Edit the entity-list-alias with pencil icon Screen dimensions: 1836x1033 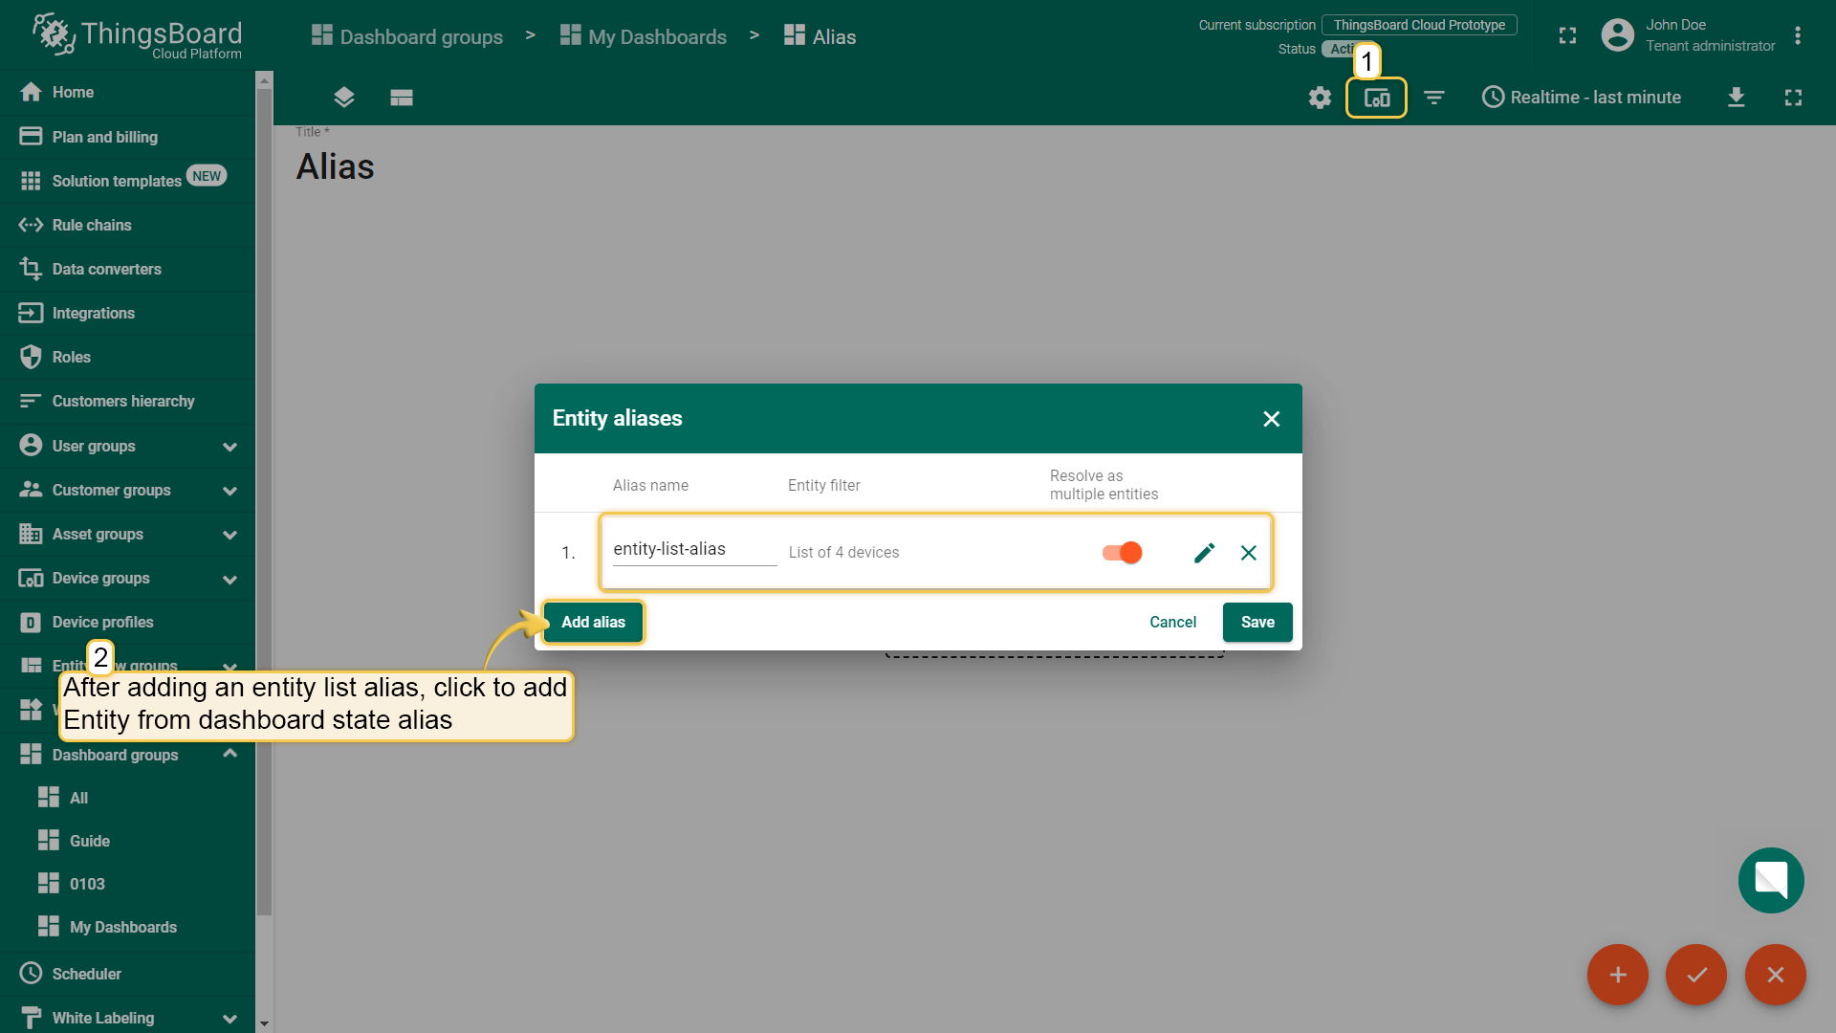tap(1204, 553)
